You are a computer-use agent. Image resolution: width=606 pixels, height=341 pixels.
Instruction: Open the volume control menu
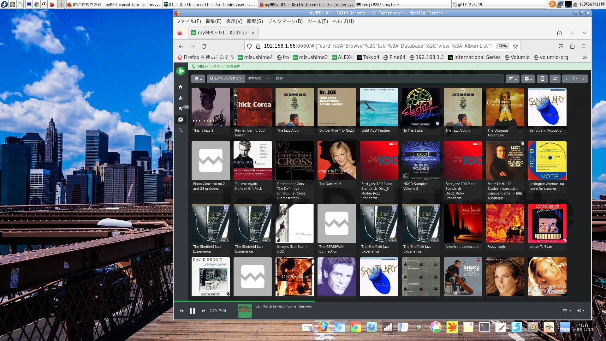pyautogui.click(x=581, y=311)
